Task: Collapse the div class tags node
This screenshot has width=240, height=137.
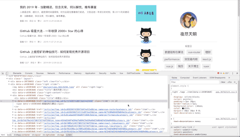Action: [x=11, y=95]
